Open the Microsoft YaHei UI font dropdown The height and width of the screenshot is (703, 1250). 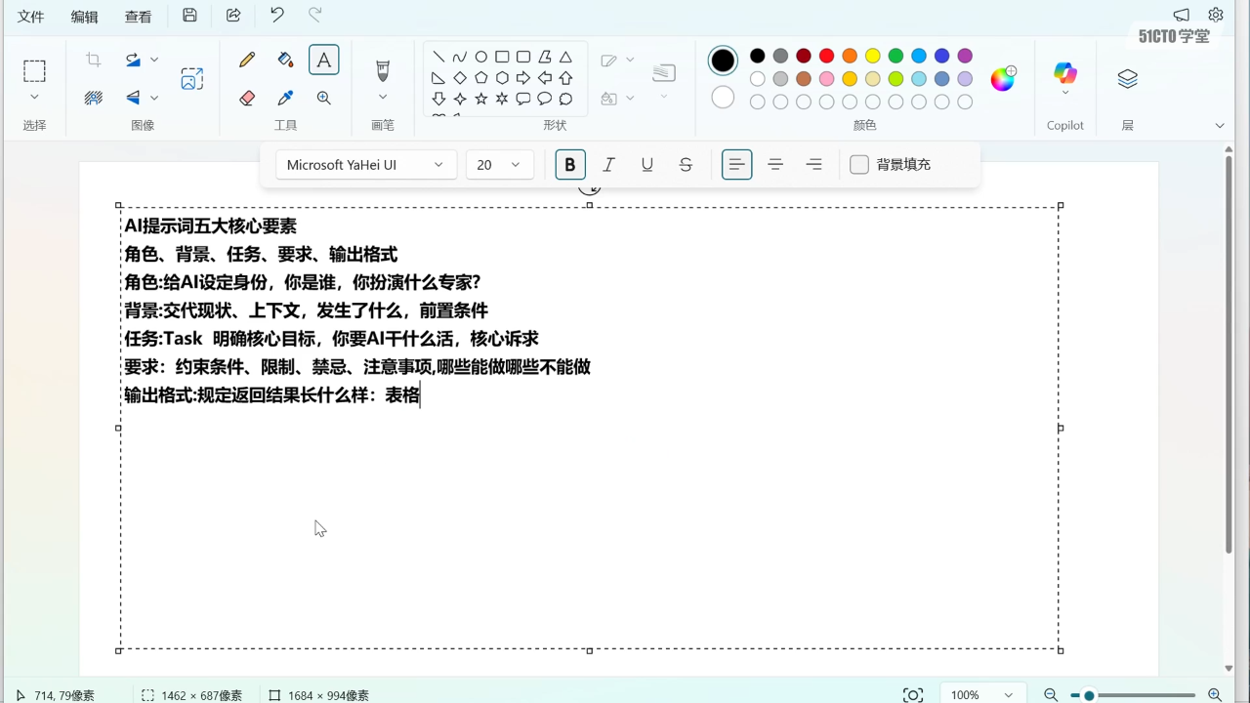pyautogui.click(x=366, y=165)
